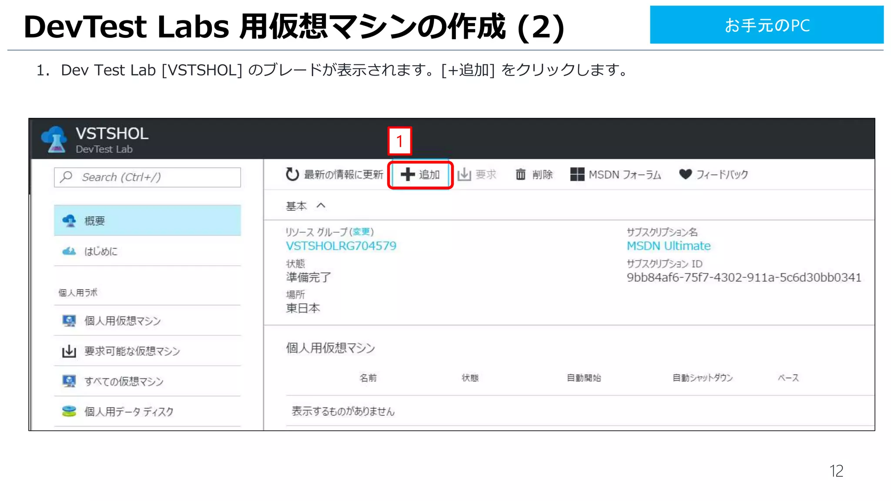This screenshot has height=501, width=891.
Task: Click the 個人用データ ディスク disk icon
Action: coord(69,411)
